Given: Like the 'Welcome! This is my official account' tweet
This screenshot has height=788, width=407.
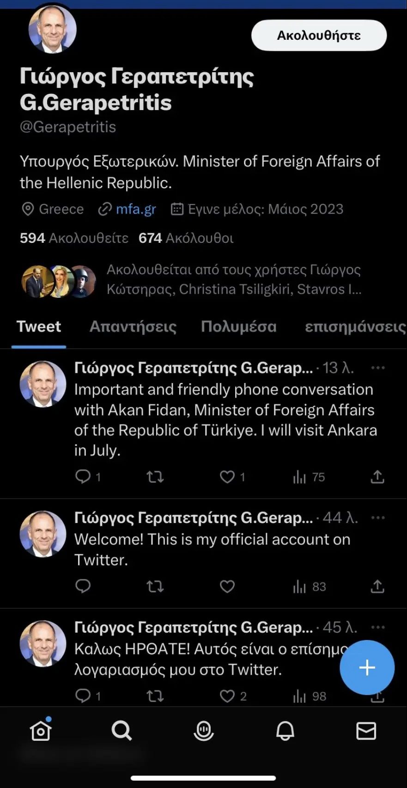Looking at the screenshot, I should click(x=227, y=586).
